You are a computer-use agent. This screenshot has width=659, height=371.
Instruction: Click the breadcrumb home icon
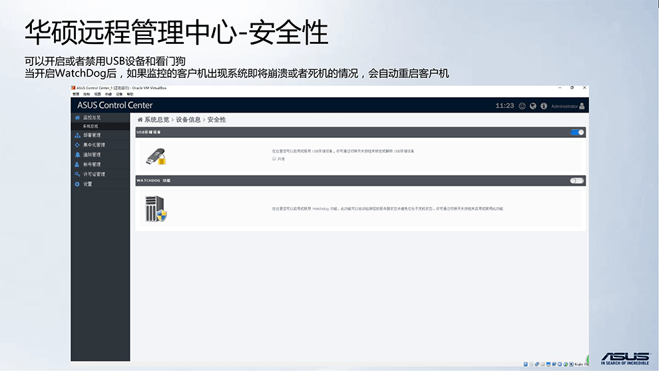140,120
